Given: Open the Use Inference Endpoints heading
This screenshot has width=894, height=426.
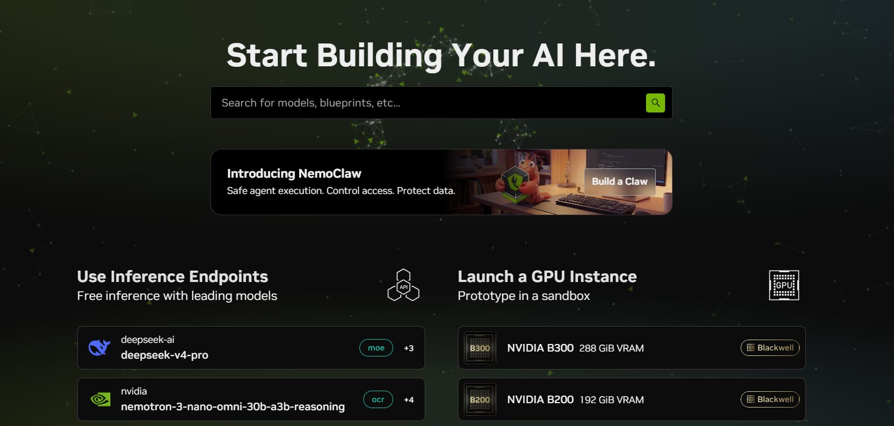Looking at the screenshot, I should coord(172,277).
